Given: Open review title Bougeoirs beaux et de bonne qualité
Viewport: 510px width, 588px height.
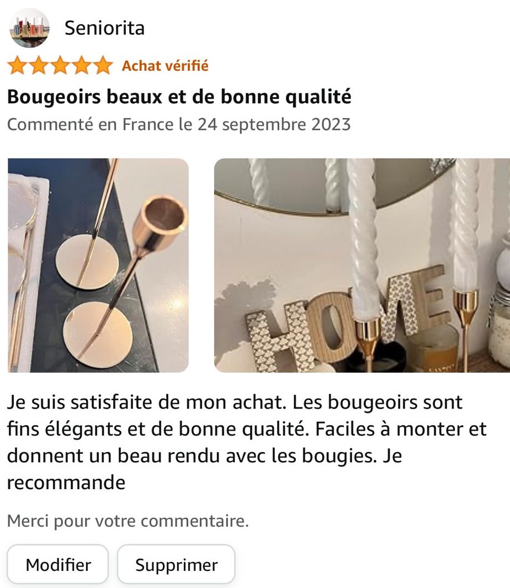Looking at the screenshot, I should (x=179, y=97).
